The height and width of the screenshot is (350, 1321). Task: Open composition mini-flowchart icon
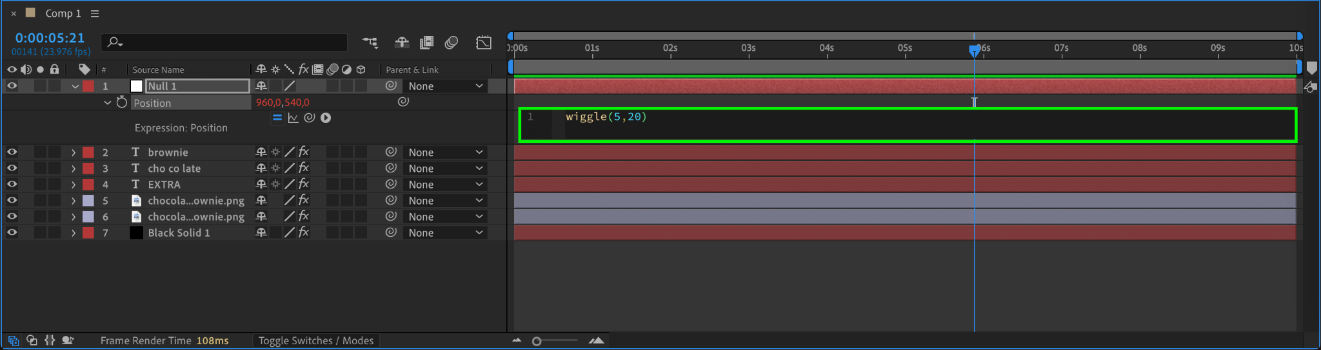point(370,43)
